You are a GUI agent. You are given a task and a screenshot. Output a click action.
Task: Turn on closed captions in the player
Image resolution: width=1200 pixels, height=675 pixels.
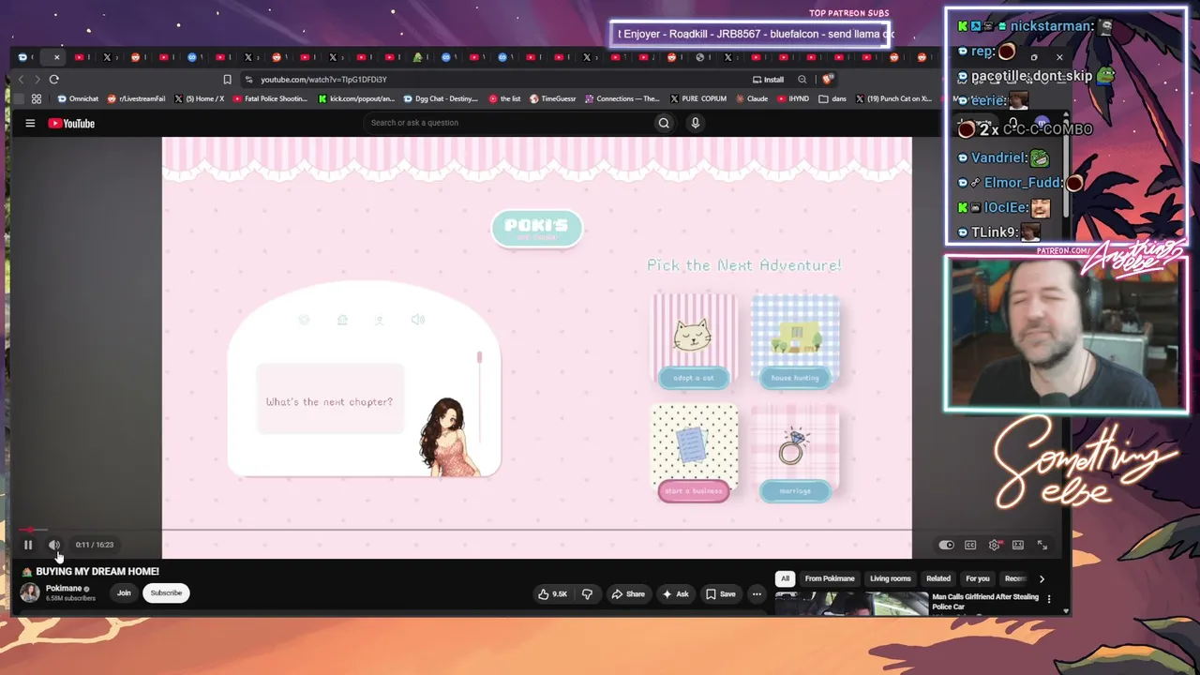pyautogui.click(x=970, y=545)
